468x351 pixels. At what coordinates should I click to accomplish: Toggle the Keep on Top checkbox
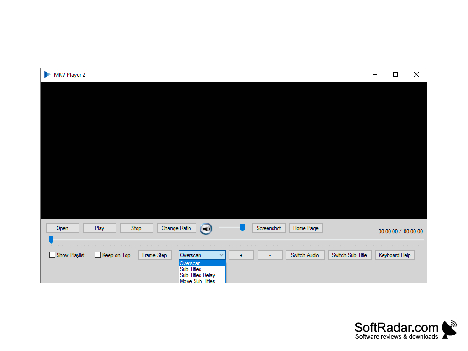[98, 255]
